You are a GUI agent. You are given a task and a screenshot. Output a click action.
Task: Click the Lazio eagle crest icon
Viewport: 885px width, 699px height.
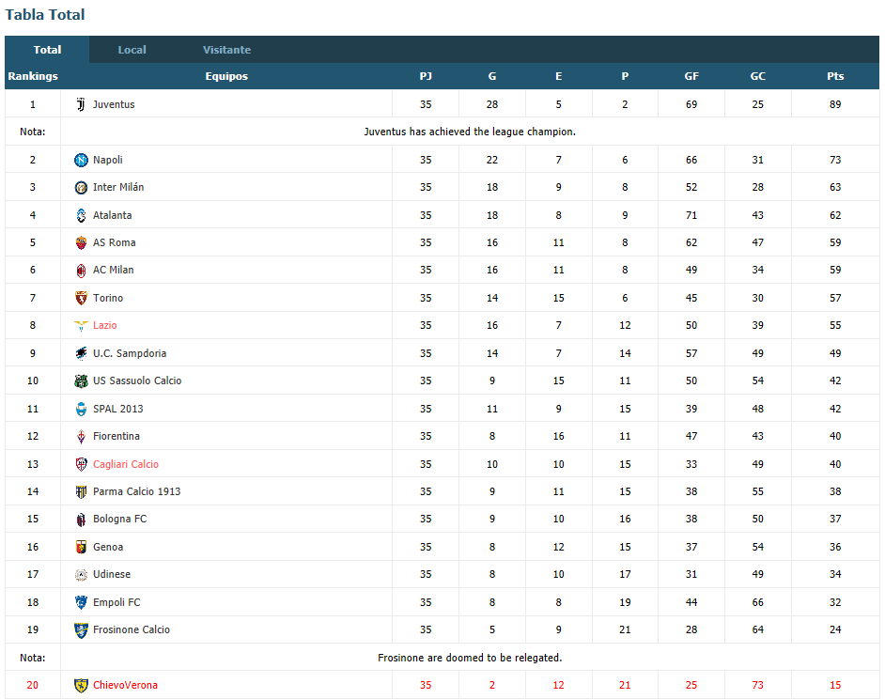pos(81,326)
